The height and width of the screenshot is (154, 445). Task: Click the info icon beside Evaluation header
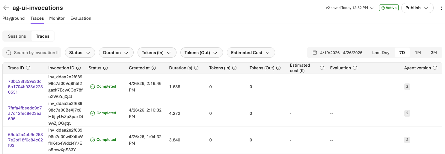355,68
